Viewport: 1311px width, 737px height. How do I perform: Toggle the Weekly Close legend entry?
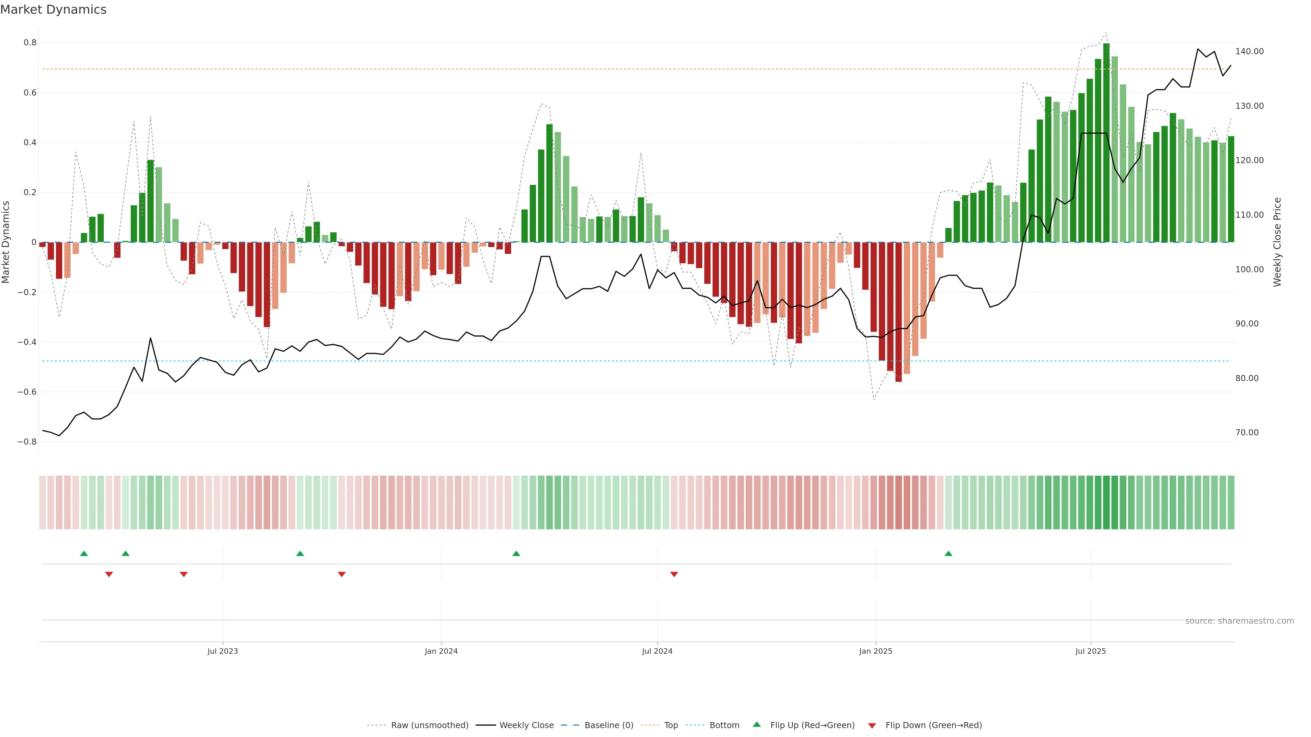(526, 725)
